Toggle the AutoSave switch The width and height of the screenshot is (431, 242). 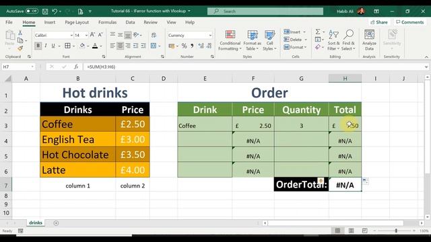(x=32, y=11)
